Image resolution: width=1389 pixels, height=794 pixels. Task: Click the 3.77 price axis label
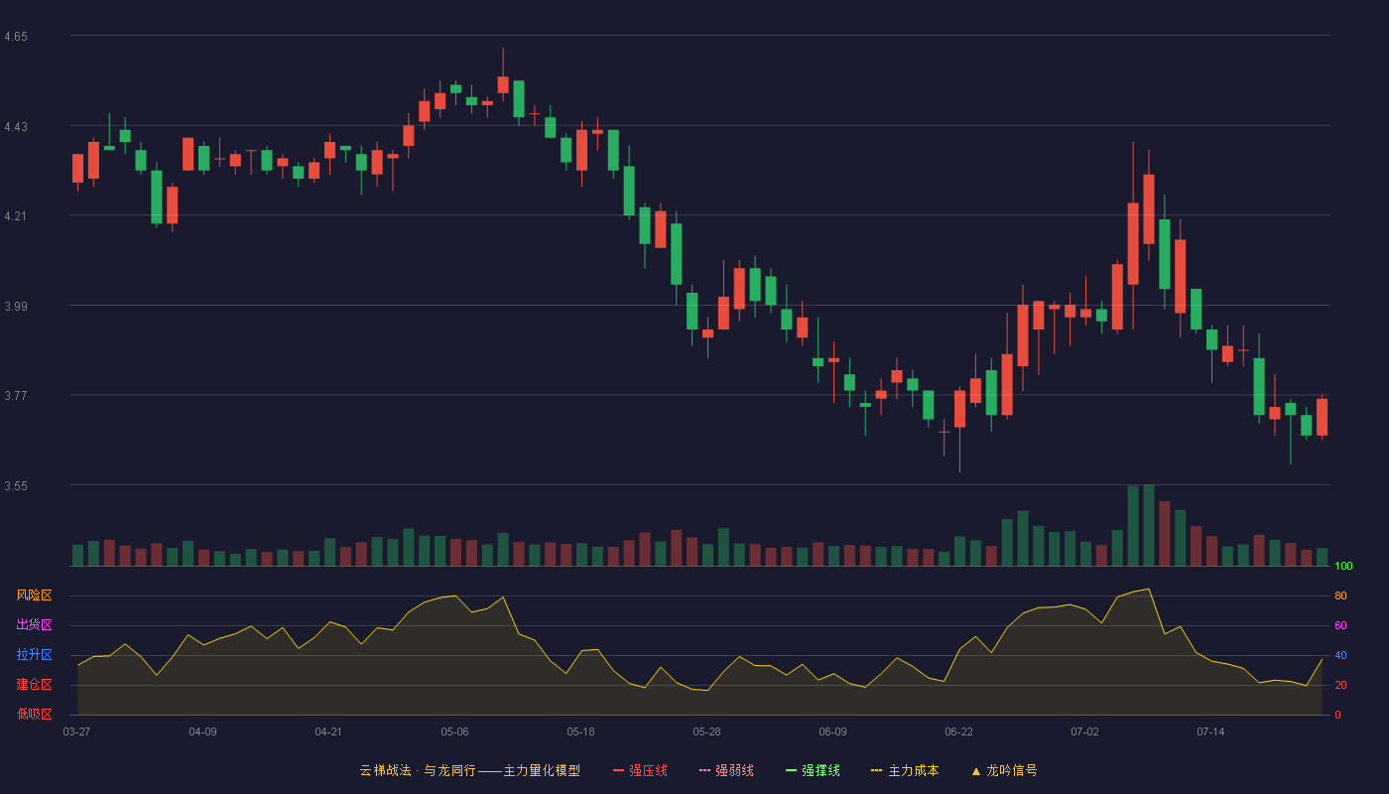pyautogui.click(x=16, y=396)
